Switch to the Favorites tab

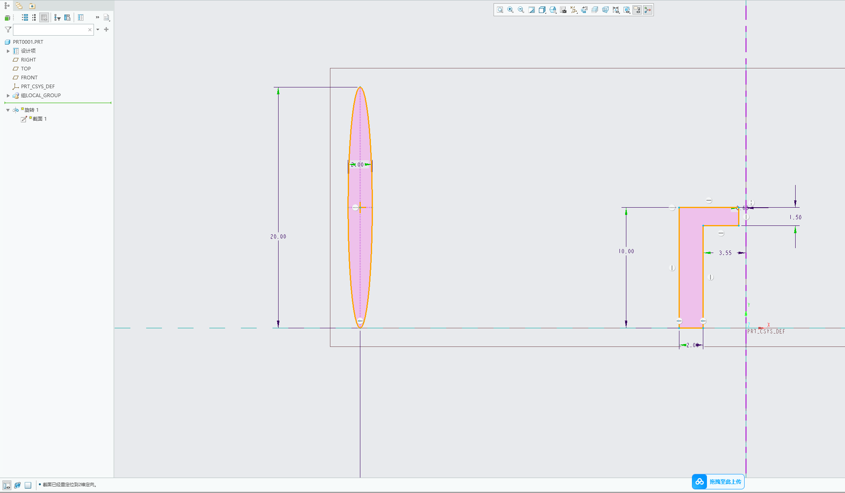[32, 6]
